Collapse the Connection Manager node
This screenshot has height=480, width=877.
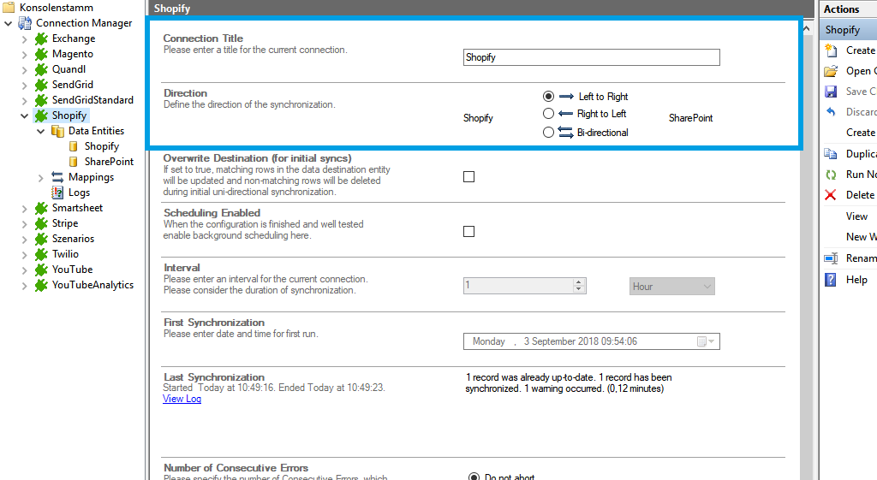tap(8, 23)
